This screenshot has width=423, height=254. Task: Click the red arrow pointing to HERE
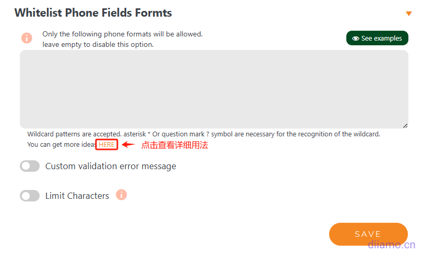[128, 145]
